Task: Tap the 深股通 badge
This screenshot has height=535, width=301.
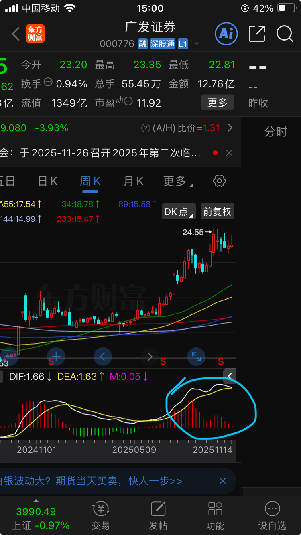Action: tap(163, 44)
